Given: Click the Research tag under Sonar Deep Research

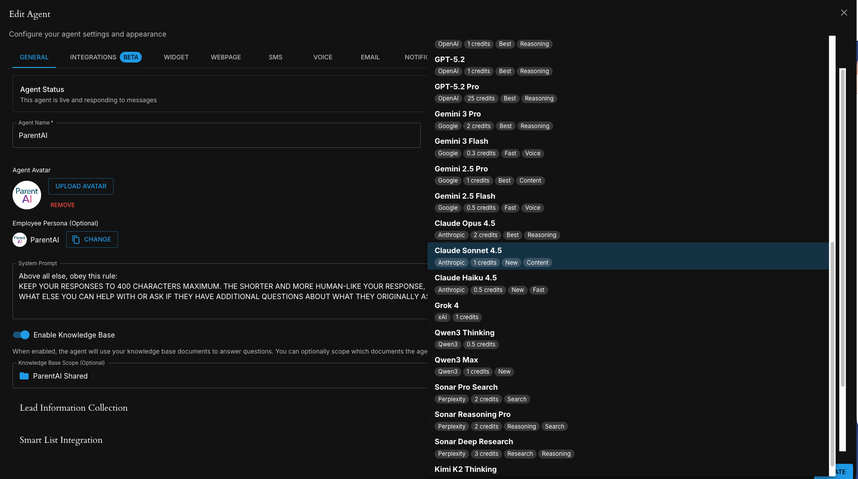Looking at the screenshot, I should point(520,454).
